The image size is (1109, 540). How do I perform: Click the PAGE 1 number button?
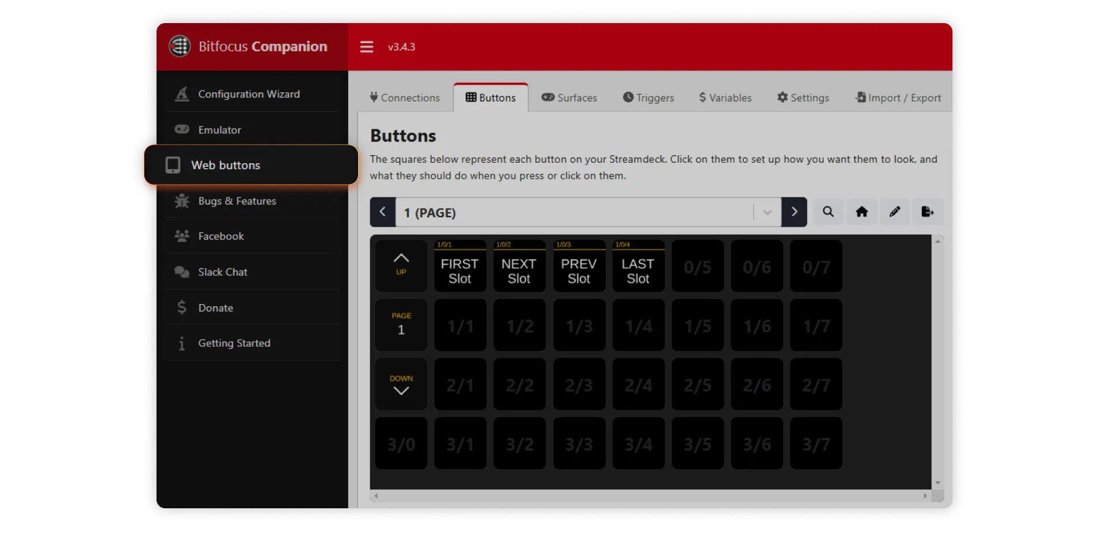[x=401, y=325]
